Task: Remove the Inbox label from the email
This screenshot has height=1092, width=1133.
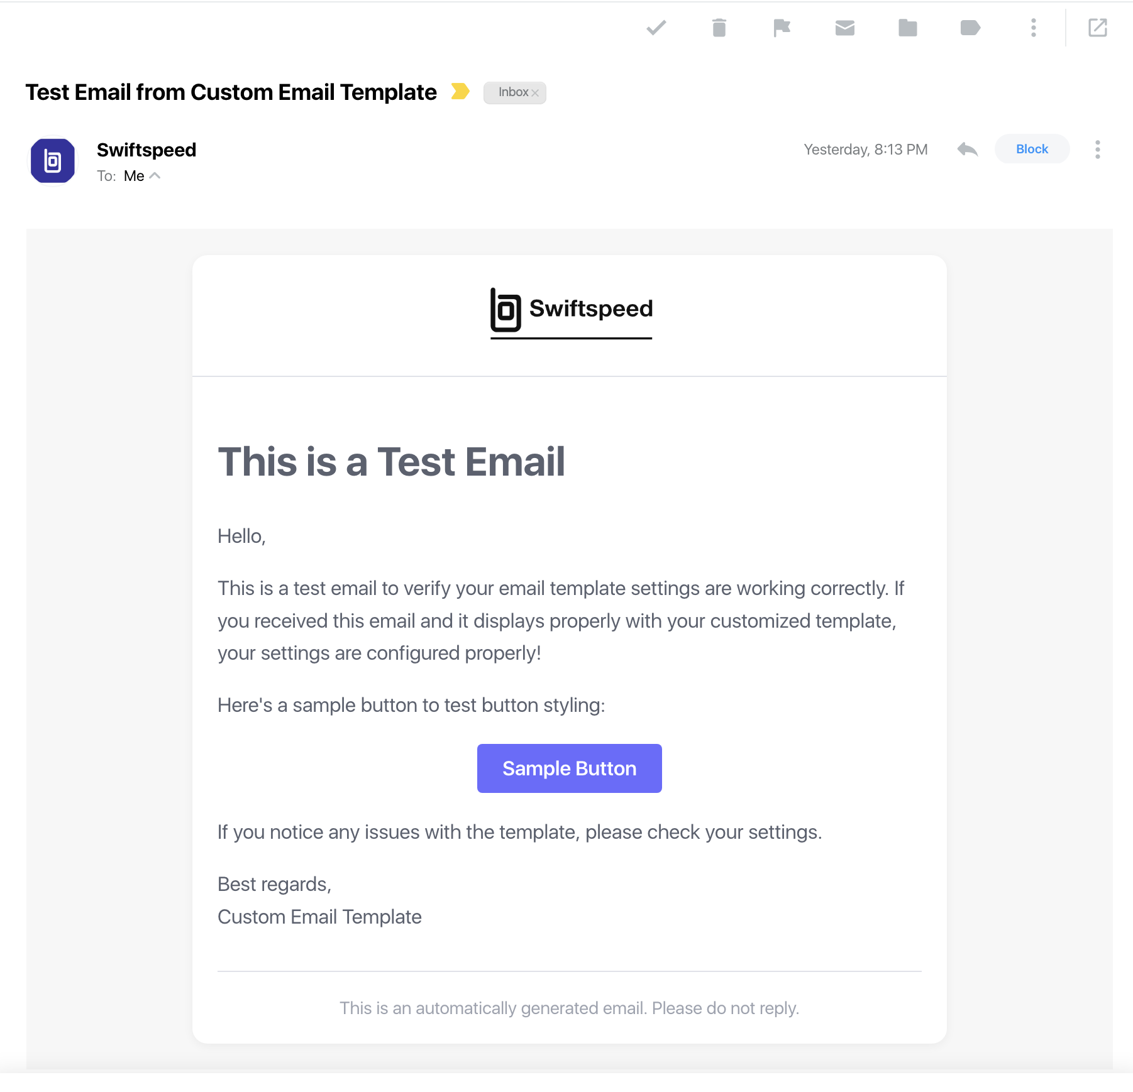Action: pos(535,92)
